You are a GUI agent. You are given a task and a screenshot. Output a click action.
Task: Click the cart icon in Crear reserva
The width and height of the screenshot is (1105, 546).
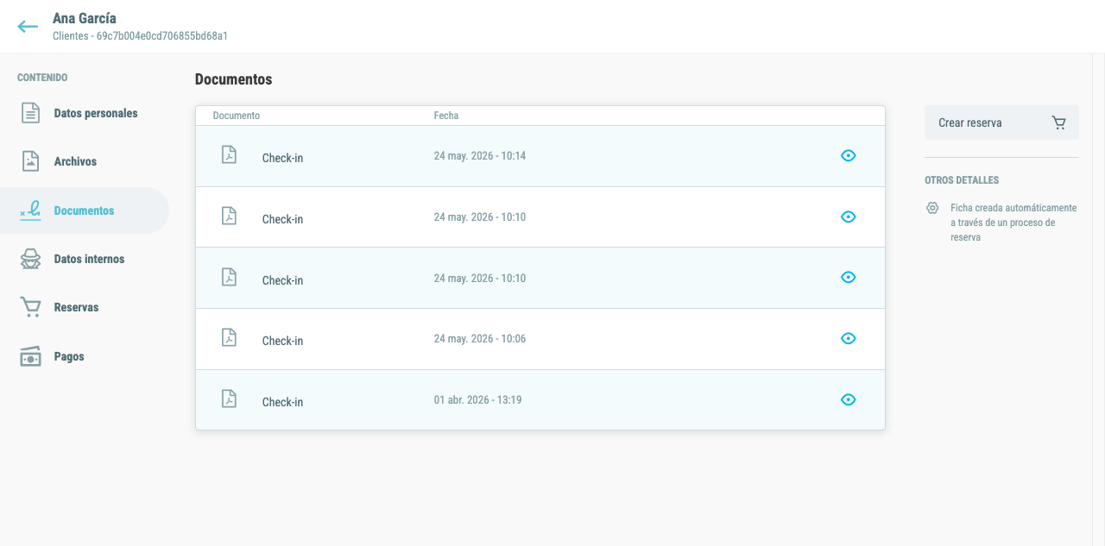(1058, 122)
